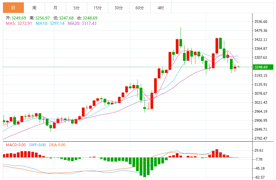Click the 2792.47 price axis label
Viewport: 276px width, 180px height.
pos(261,138)
